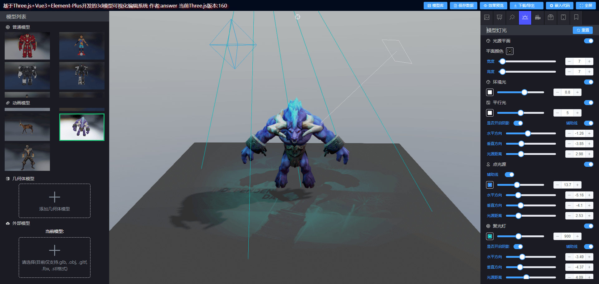The image size is (599, 284).
Task: Click the 全屏 fullscreen button
Action: coord(586,6)
